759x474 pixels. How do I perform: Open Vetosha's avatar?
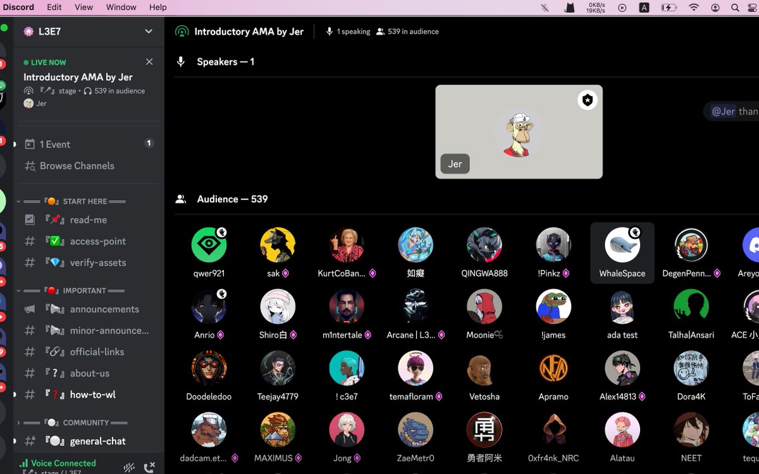click(484, 368)
